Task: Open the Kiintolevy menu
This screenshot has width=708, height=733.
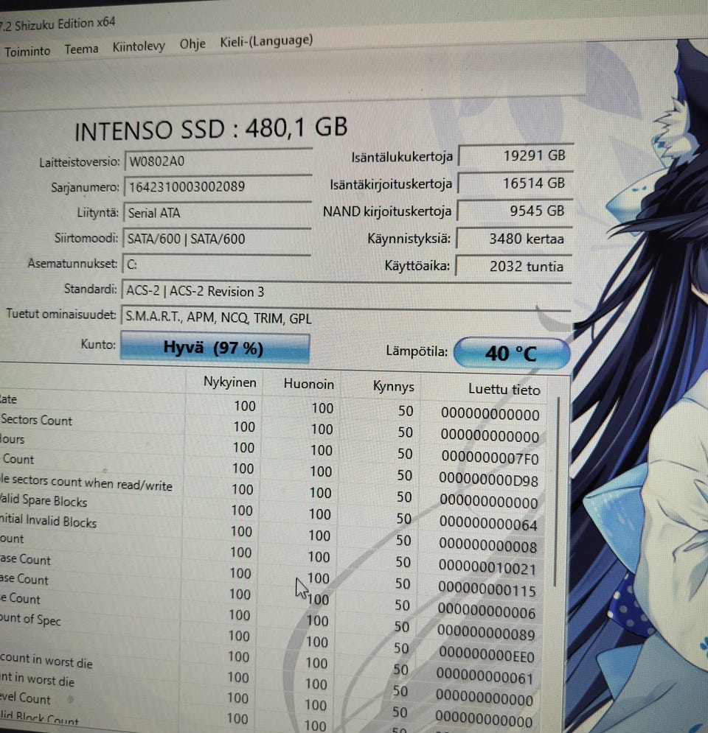Action: pos(139,46)
